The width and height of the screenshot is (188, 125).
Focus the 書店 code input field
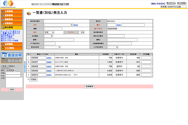112,25
